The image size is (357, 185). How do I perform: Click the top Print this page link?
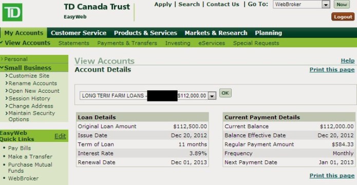(332, 70)
